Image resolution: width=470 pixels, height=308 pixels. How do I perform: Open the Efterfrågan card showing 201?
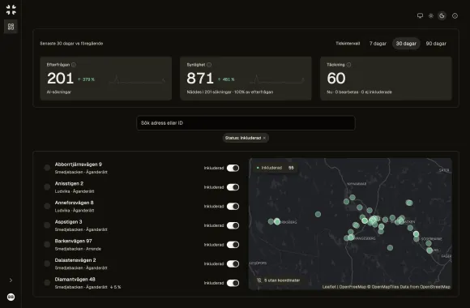[106, 79]
